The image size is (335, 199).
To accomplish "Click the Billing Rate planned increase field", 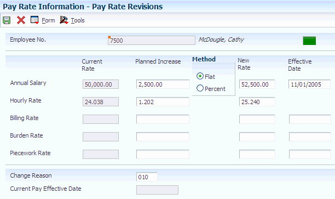I will pos(163,119).
